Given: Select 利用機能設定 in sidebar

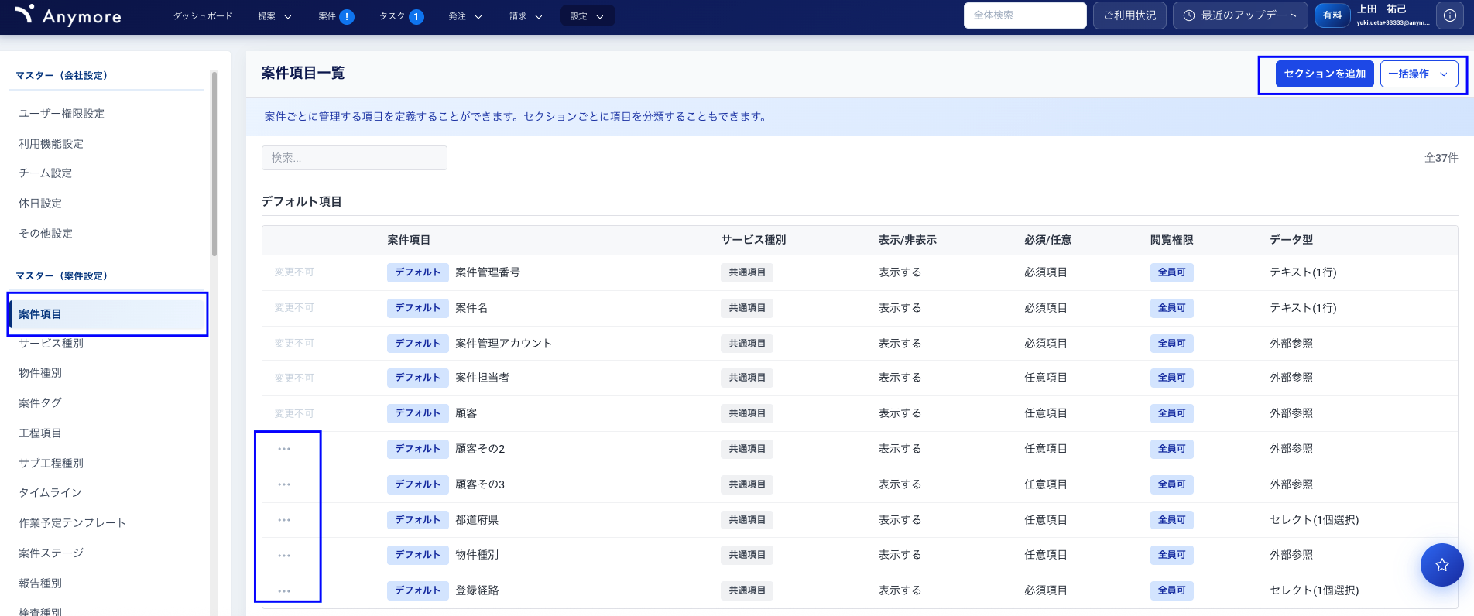Looking at the screenshot, I should coord(51,144).
